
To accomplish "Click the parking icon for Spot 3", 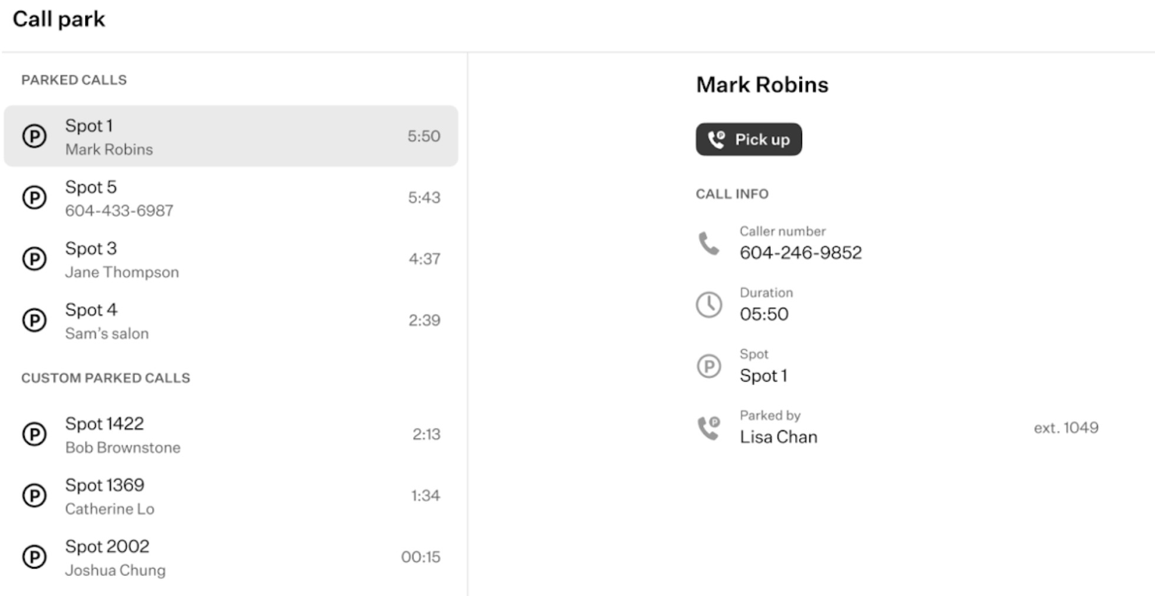I will pyautogui.click(x=34, y=259).
